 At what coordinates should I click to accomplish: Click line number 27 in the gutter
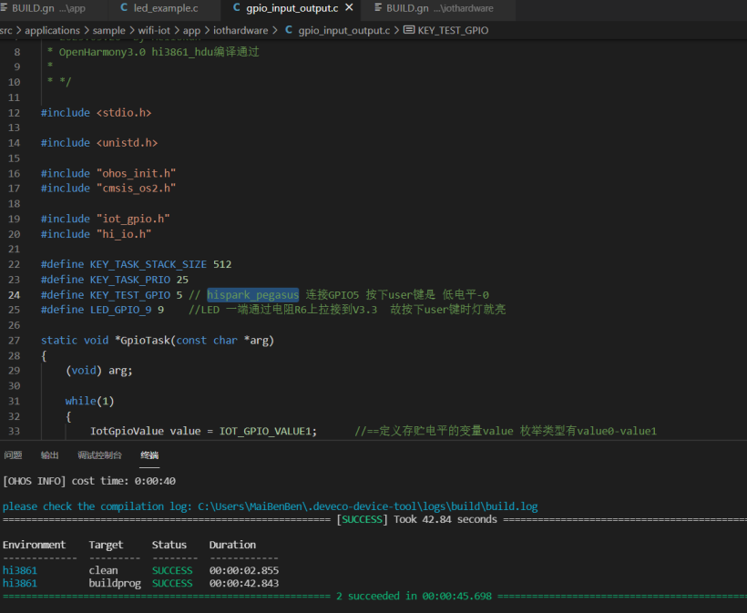point(14,341)
